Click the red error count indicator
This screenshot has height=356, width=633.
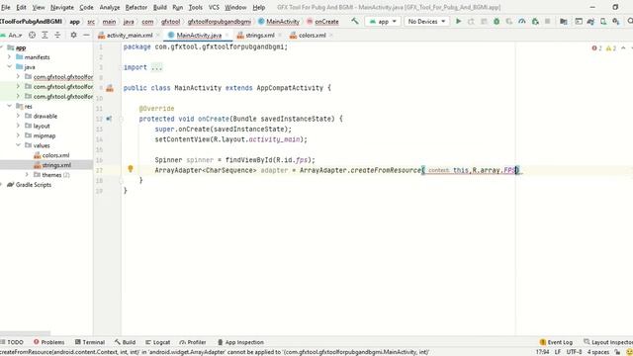(596, 48)
